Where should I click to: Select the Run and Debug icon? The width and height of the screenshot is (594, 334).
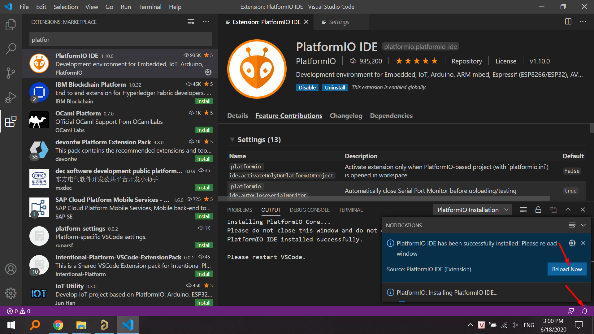(x=11, y=97)
